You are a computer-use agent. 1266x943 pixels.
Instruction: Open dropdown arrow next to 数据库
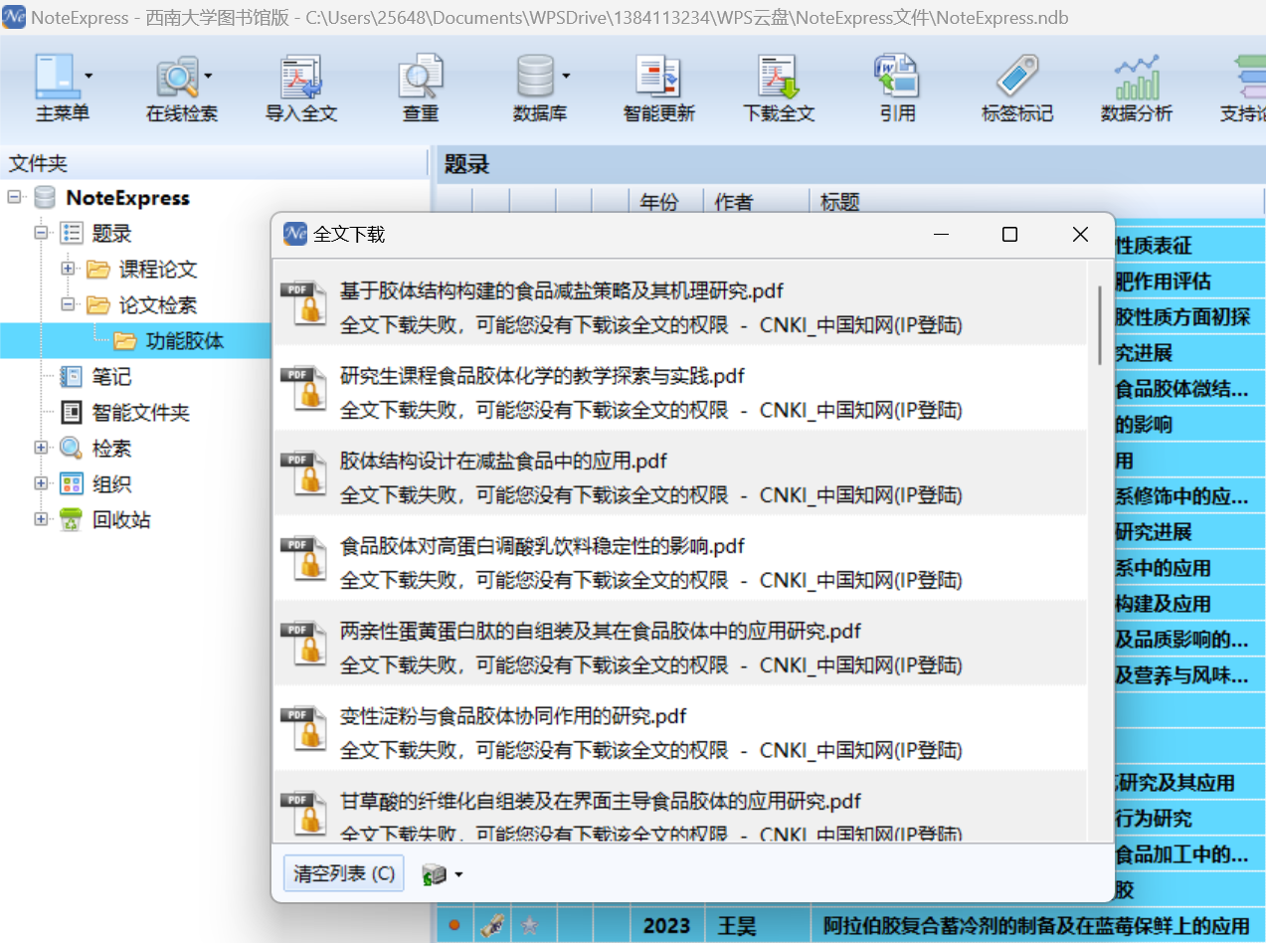tap(566, 76)
